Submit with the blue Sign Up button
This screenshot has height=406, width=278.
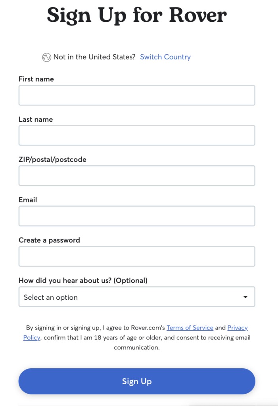click(x=137, y=381)
